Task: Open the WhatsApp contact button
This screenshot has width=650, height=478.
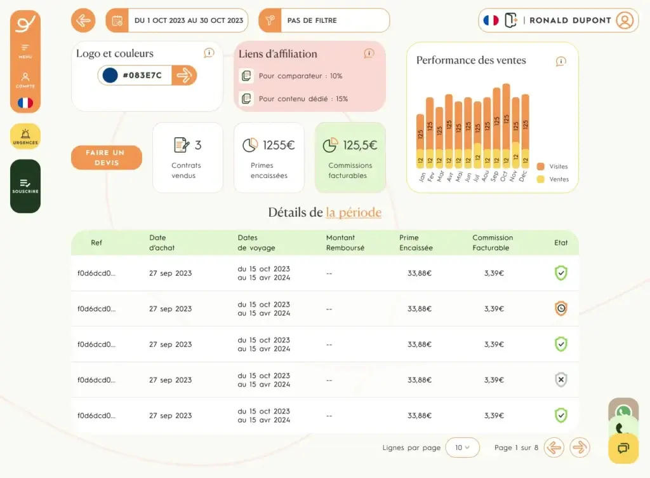Action: tap(623, 411)
